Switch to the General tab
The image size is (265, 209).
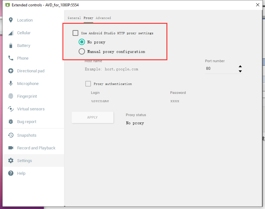point(74,18)
